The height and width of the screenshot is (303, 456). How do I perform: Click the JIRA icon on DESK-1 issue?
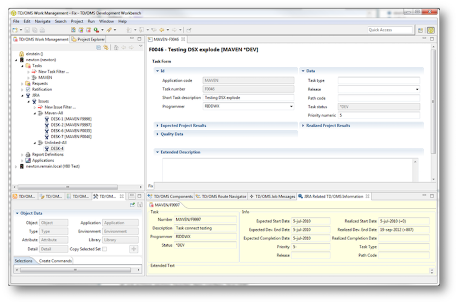[47, 119]
